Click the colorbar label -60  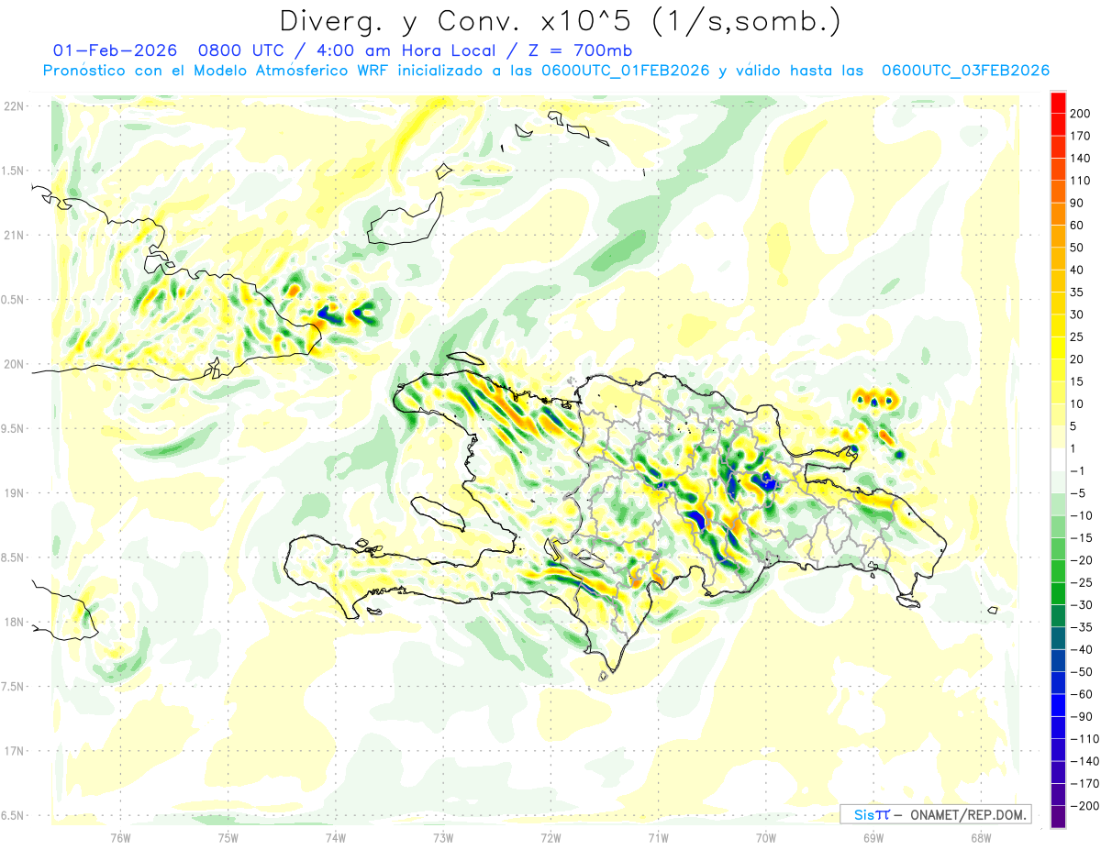[1082, 694]
